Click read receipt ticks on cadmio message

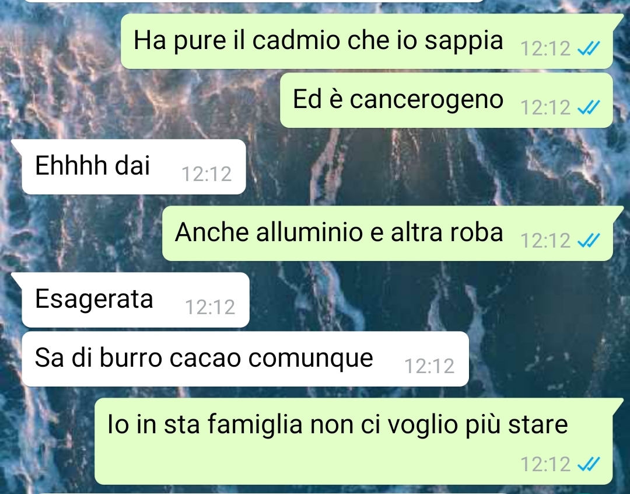588,48
